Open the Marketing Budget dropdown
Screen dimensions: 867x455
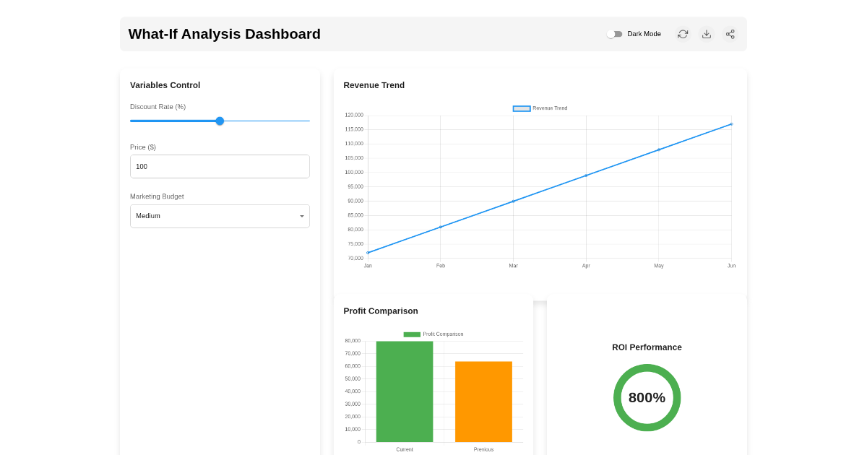click(220, 216)
